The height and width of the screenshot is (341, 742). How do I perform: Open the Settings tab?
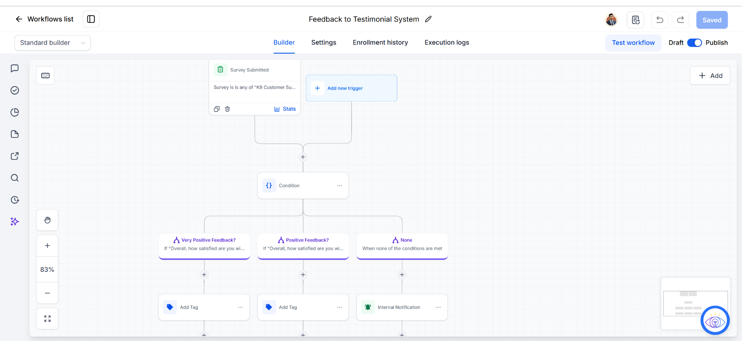(324, 42)
